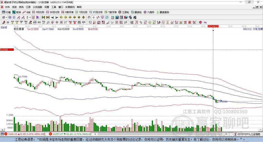This screenshot has width=263, height=142.
Task: Click the 日K线 period label
Action: [x=4, y=28]
